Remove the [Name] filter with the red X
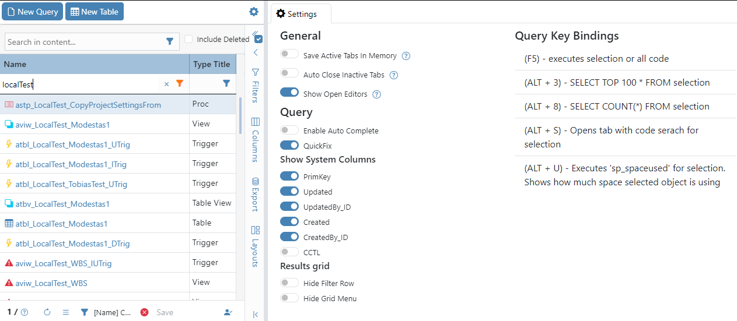 144,312
